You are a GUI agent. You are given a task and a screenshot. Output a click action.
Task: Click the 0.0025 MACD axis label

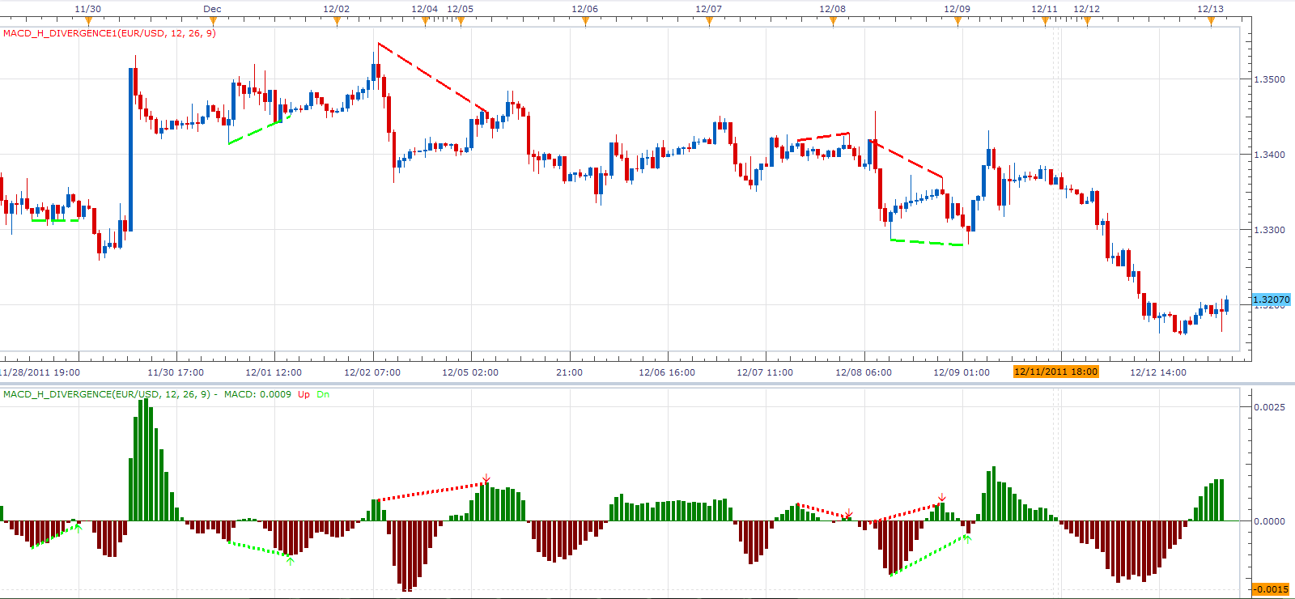(1269, 407)
